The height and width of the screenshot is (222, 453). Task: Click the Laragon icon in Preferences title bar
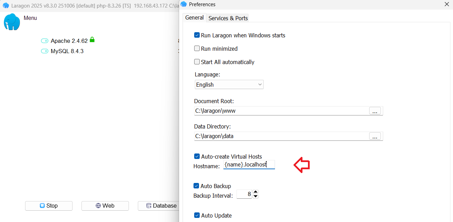pos(184,4)
